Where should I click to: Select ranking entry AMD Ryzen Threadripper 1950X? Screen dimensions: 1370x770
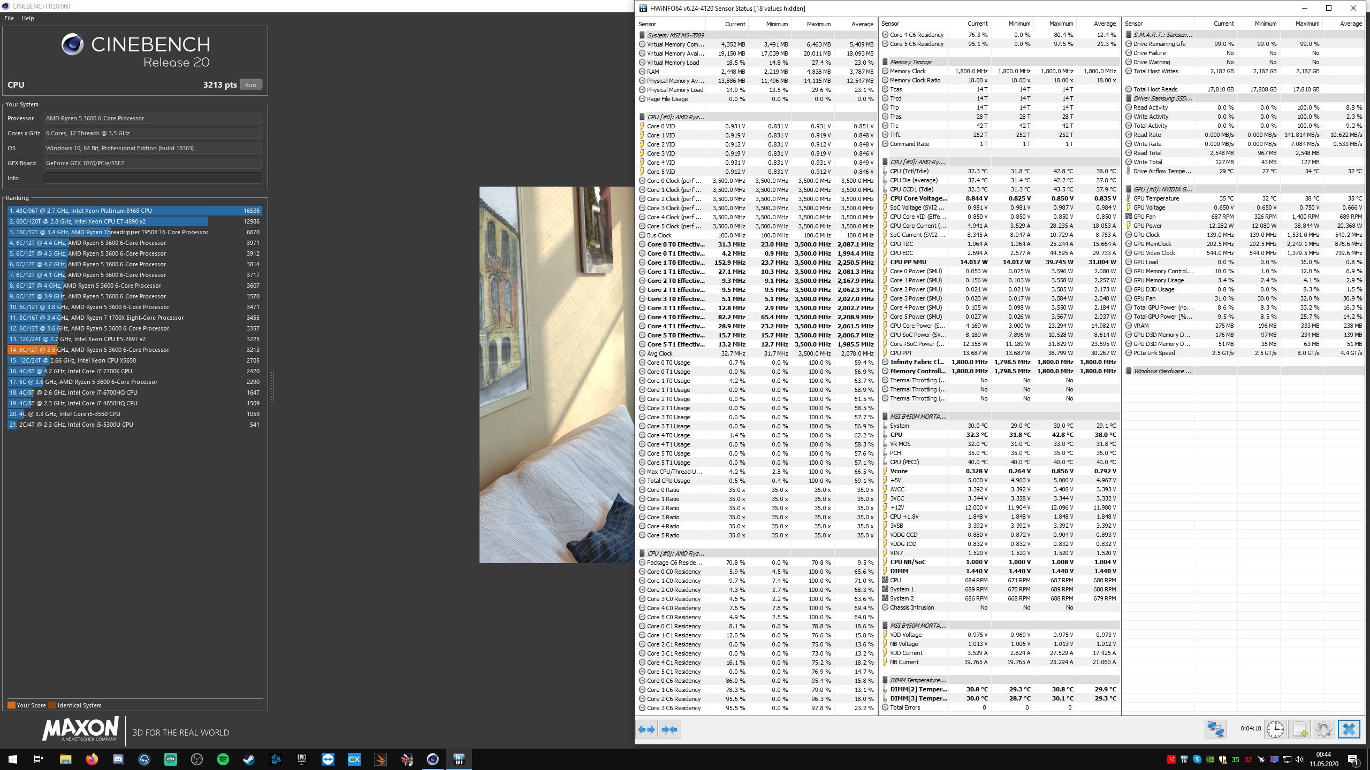pos(135,232)
